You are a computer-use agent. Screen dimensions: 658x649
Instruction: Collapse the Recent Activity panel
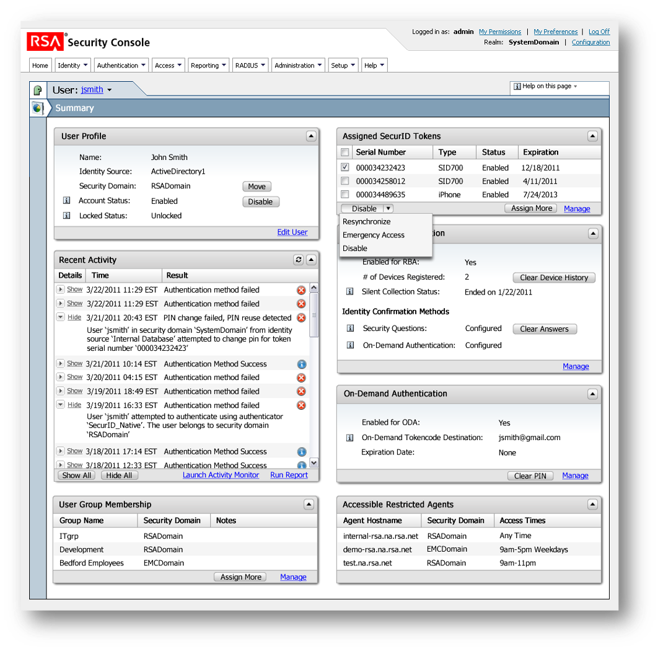tap(312, 260)
